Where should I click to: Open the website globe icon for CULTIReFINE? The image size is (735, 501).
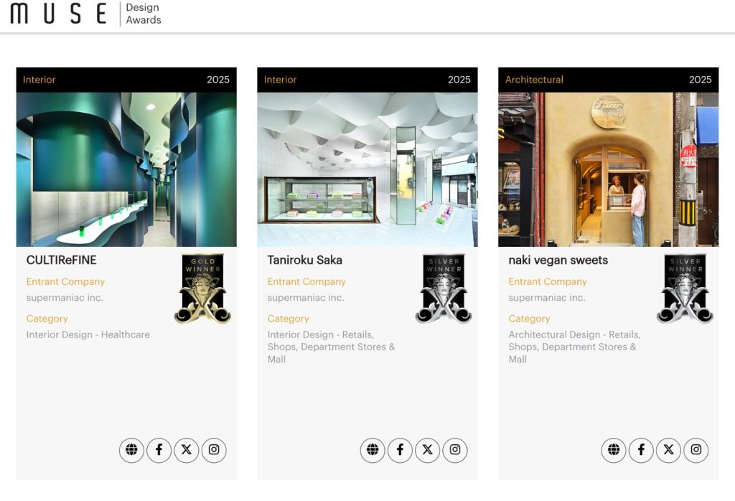pos(131,450)
